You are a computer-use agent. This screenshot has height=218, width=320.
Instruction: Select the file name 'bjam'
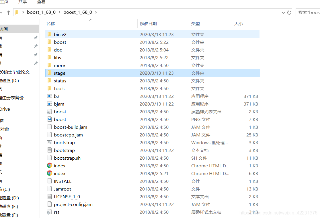point(59,104)
